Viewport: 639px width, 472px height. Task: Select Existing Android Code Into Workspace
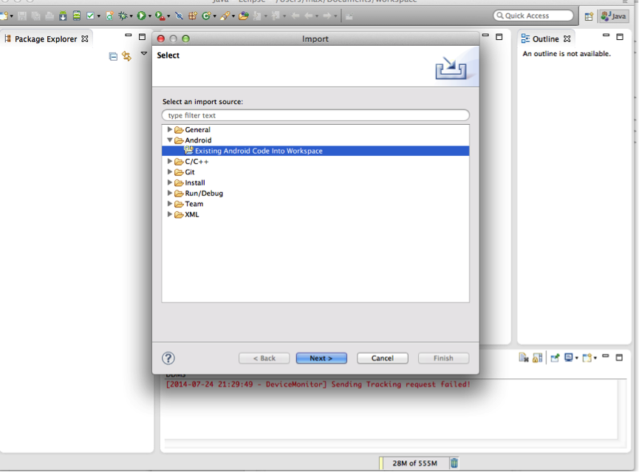click(x=315, y=151)
